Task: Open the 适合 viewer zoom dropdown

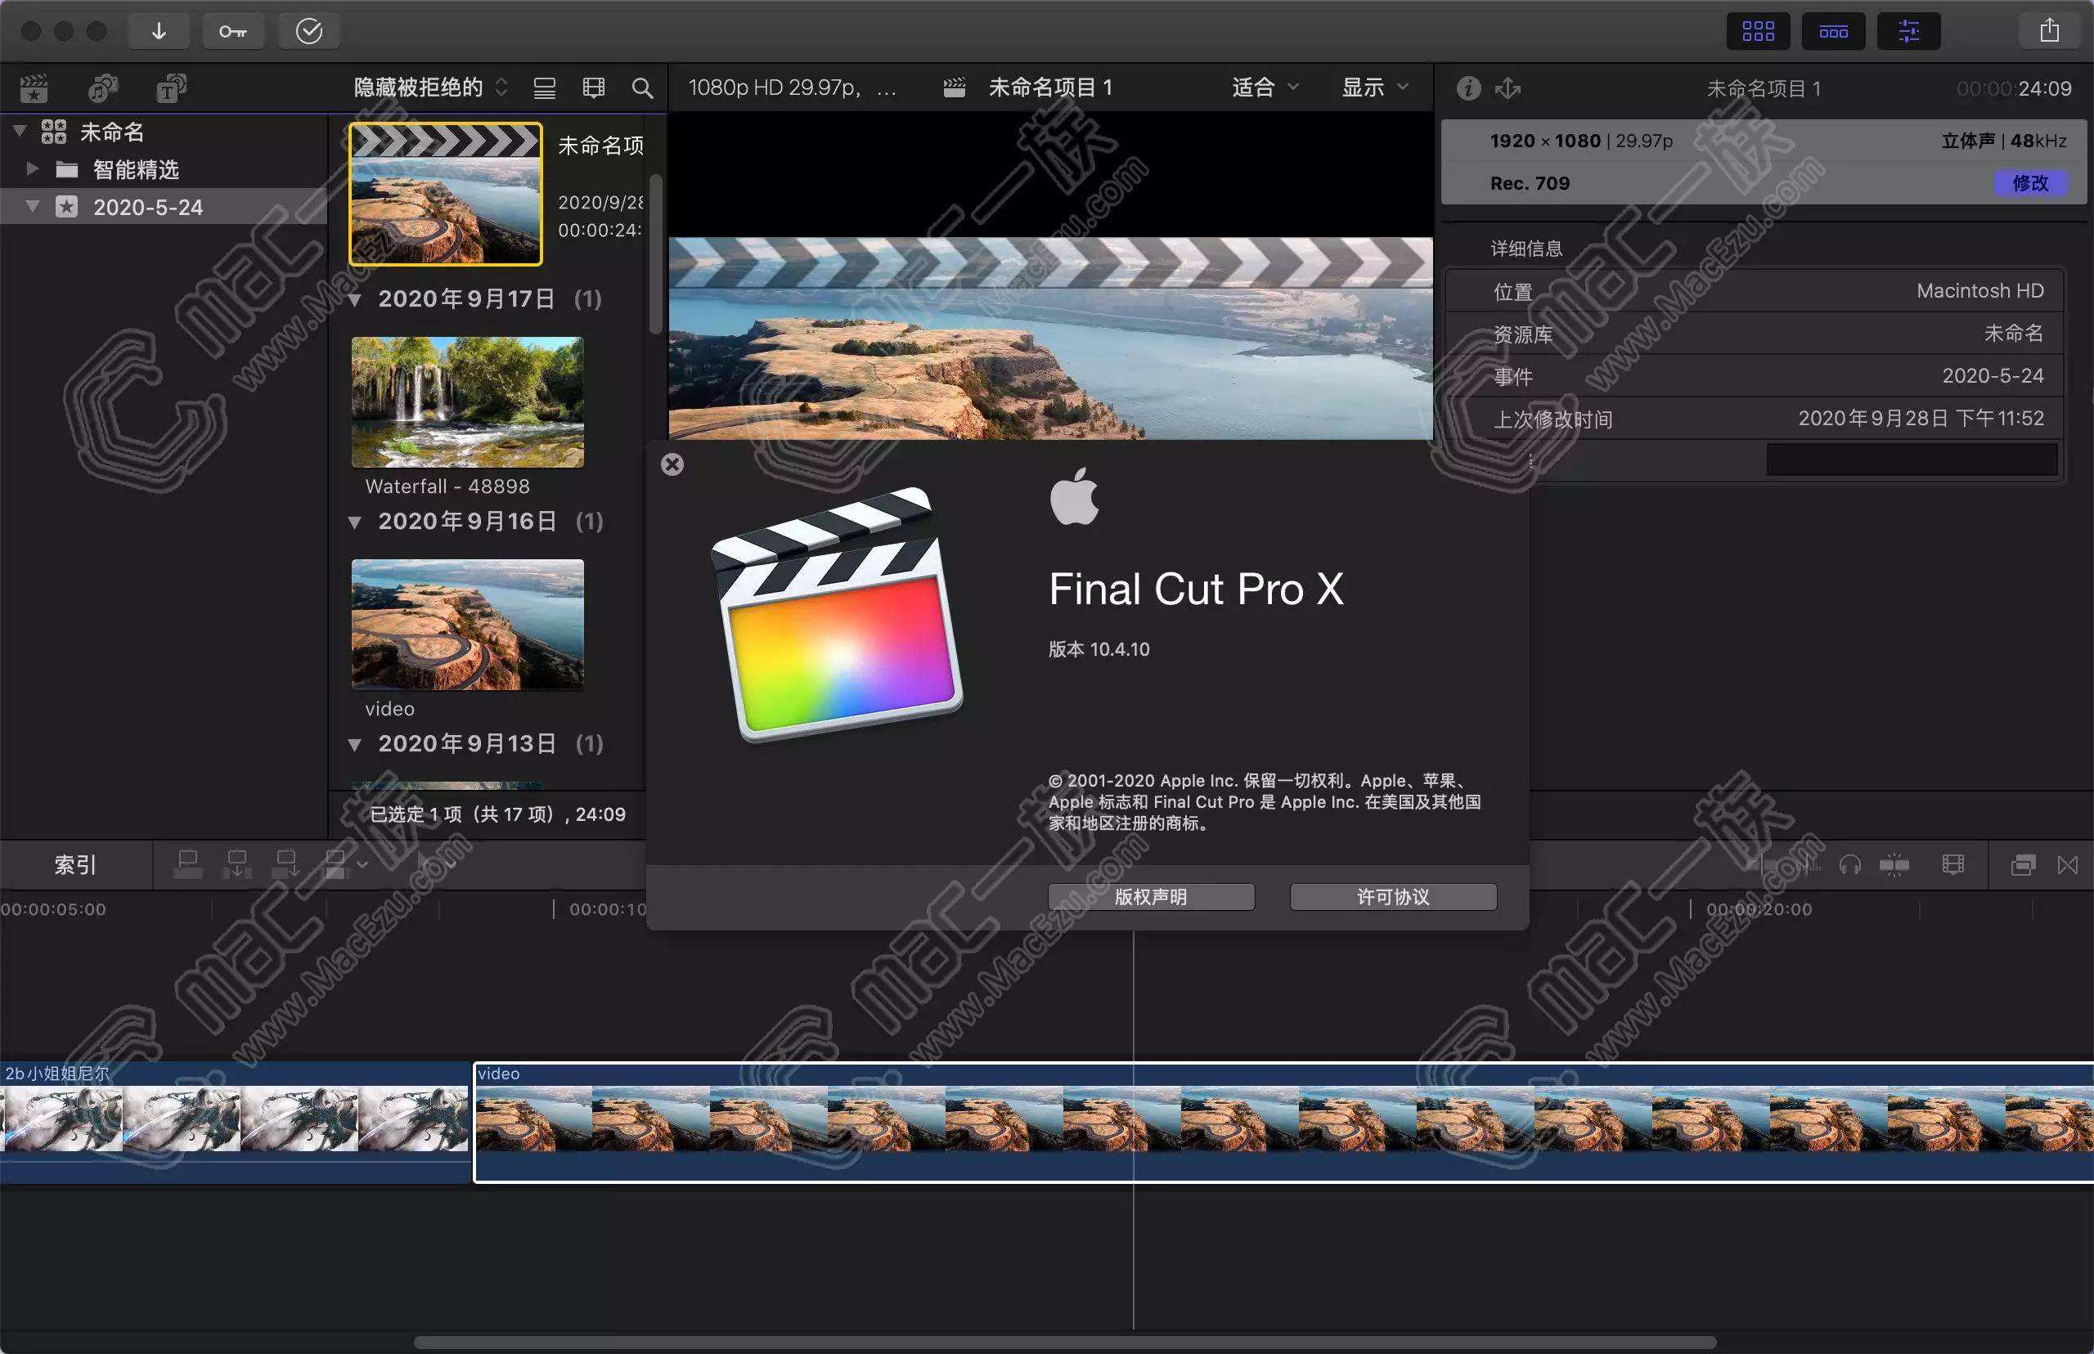Action: click(x=1265, y=87)
